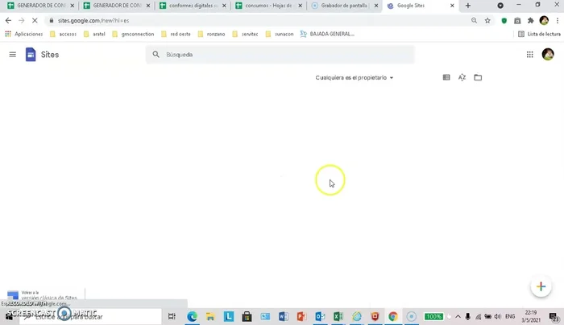
Task: Open Task View in taskbar
Action: 172,316
